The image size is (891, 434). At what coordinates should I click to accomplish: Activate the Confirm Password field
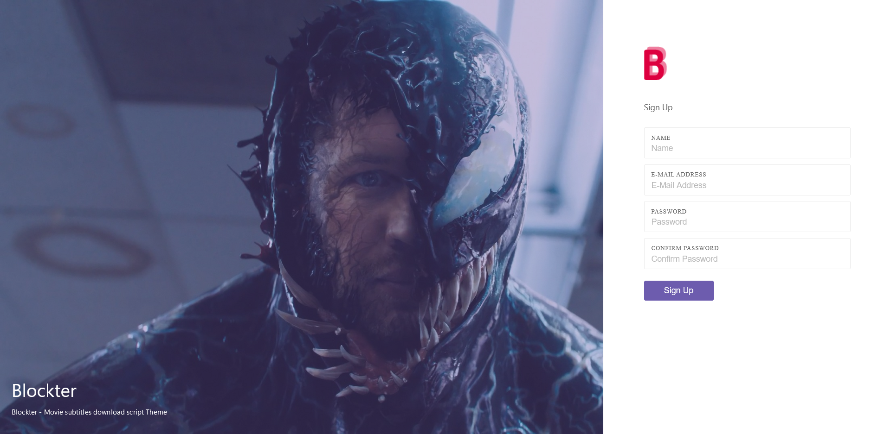click(747, 253)
